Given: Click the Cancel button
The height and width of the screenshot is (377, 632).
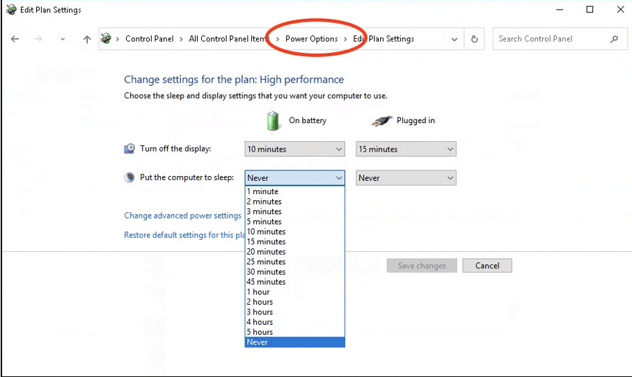Looking at the screenshot, I should coord(487,266).
